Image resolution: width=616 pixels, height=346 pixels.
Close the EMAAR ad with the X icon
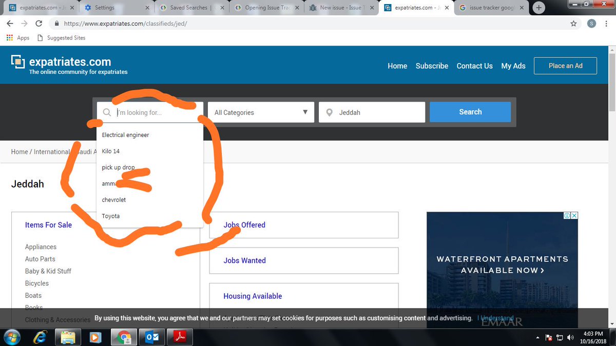pyautogui.click(x=574, y=216)
